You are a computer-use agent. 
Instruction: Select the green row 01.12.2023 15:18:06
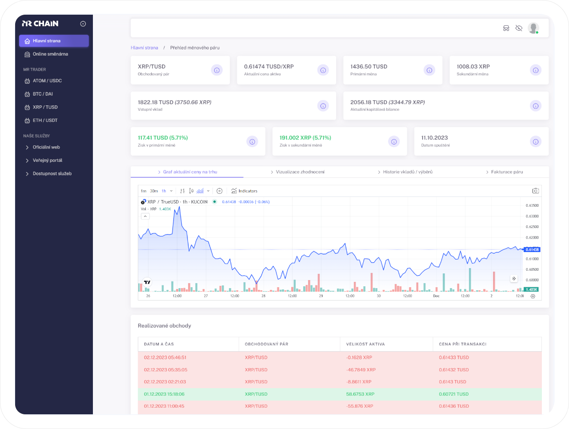[340, 394]
